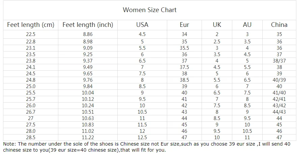
Task: Select the Feet length (inch) column header
Action: click(x=88, y=25)
